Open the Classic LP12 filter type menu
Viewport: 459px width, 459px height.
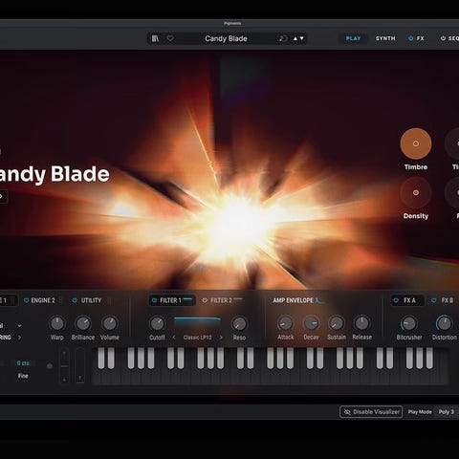[197, 338]
